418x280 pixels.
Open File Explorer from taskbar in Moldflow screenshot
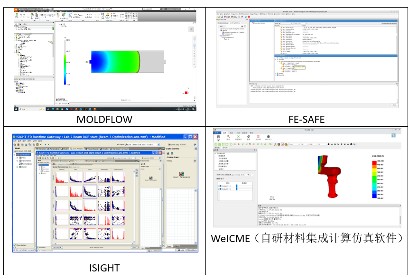point(57,109)
